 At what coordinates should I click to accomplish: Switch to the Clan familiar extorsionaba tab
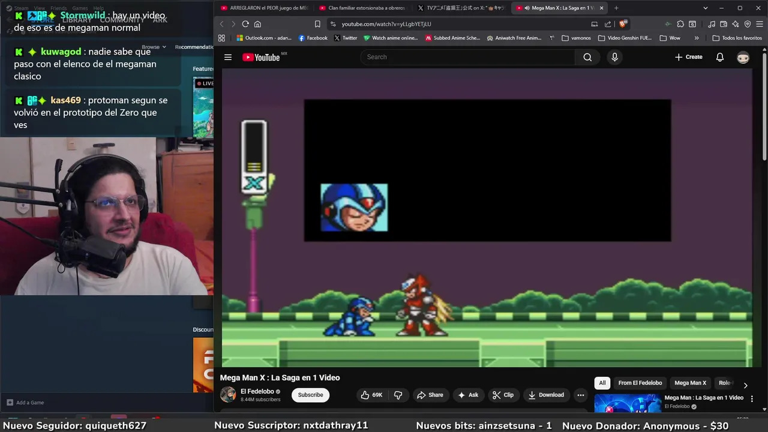[x=362, y=8]
